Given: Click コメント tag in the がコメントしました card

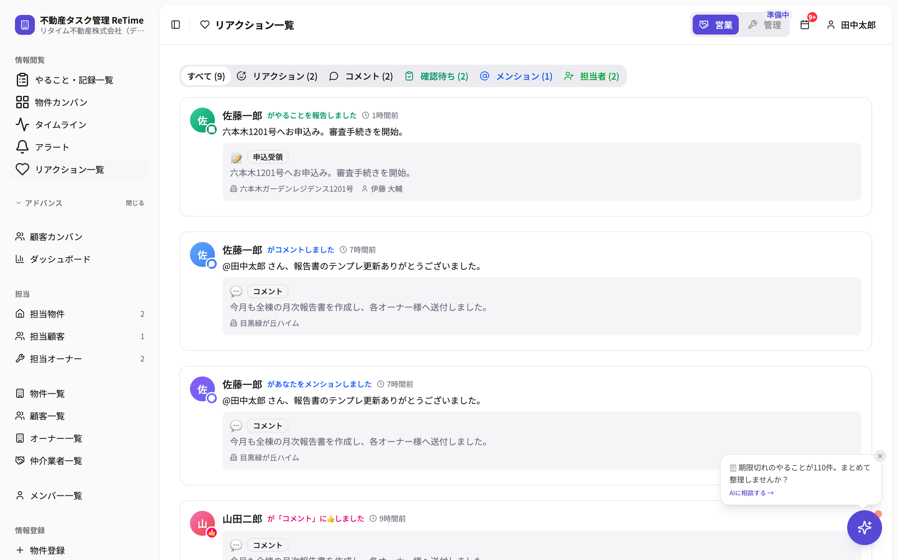Looking at the screenshot, I should point(268,292).
